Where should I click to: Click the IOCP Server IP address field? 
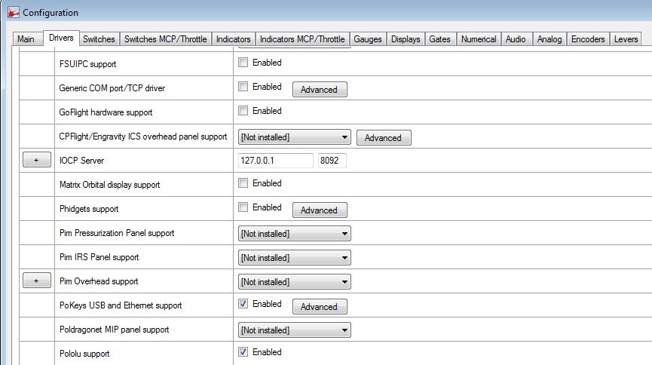(x=276, y=161)
